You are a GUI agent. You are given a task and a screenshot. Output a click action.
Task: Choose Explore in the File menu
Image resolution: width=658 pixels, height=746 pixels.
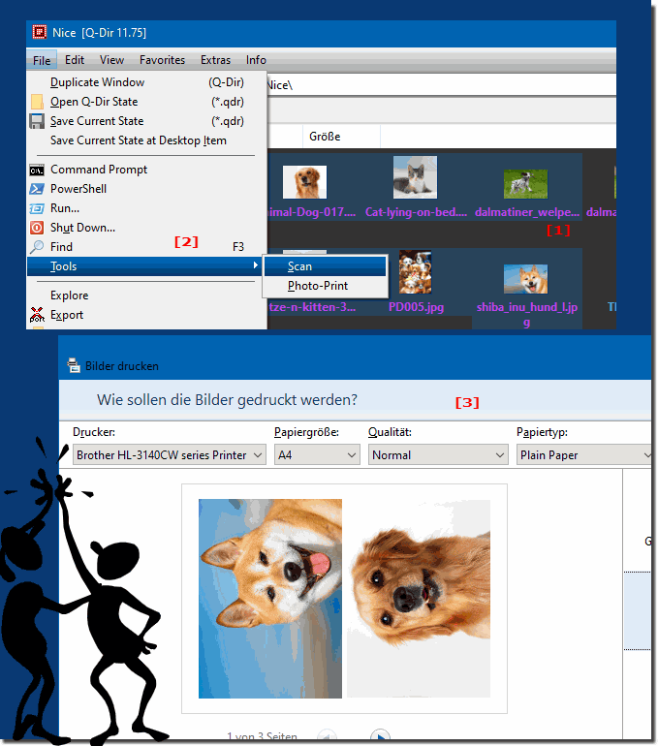click(146, 295)
